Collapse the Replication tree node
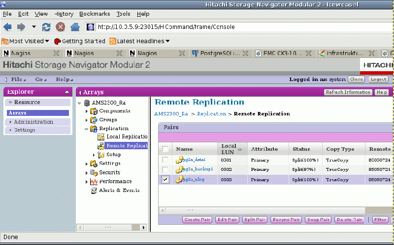This screenshot has width=394, height=245. pos(87,129)
